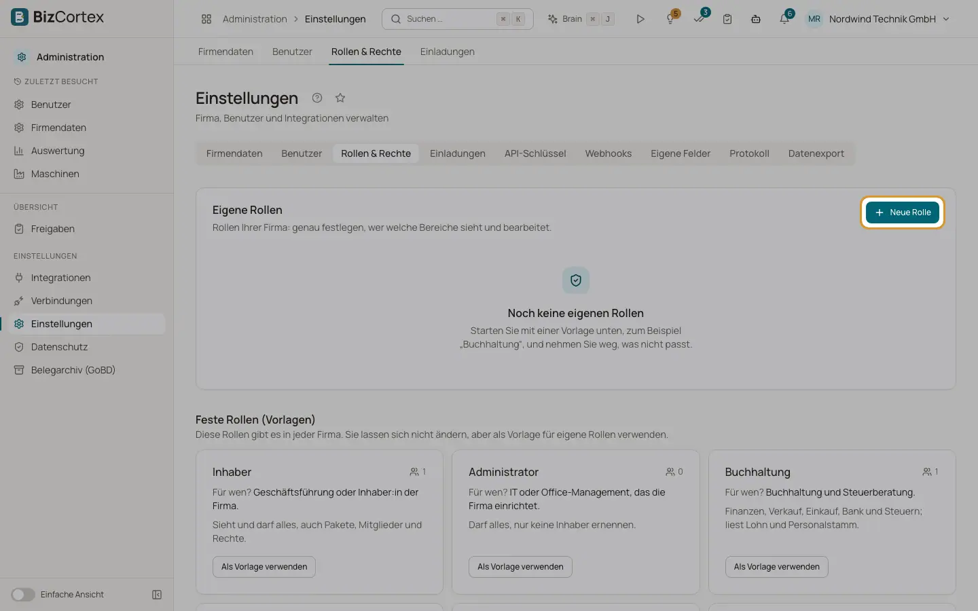Screen dimensions: 978x611
Task: Open notifications bell with badge 6
Action: [785, 18]
